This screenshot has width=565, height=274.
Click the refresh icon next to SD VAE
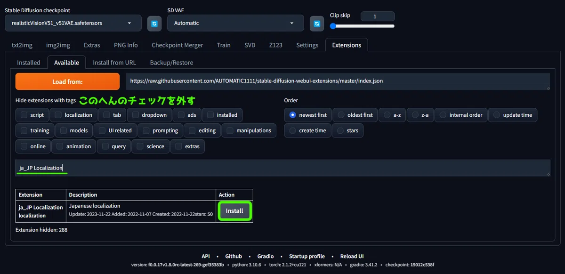coord(317,23)
